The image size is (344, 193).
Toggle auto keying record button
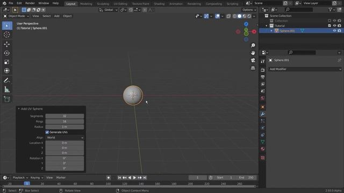(x=109, y=177)
